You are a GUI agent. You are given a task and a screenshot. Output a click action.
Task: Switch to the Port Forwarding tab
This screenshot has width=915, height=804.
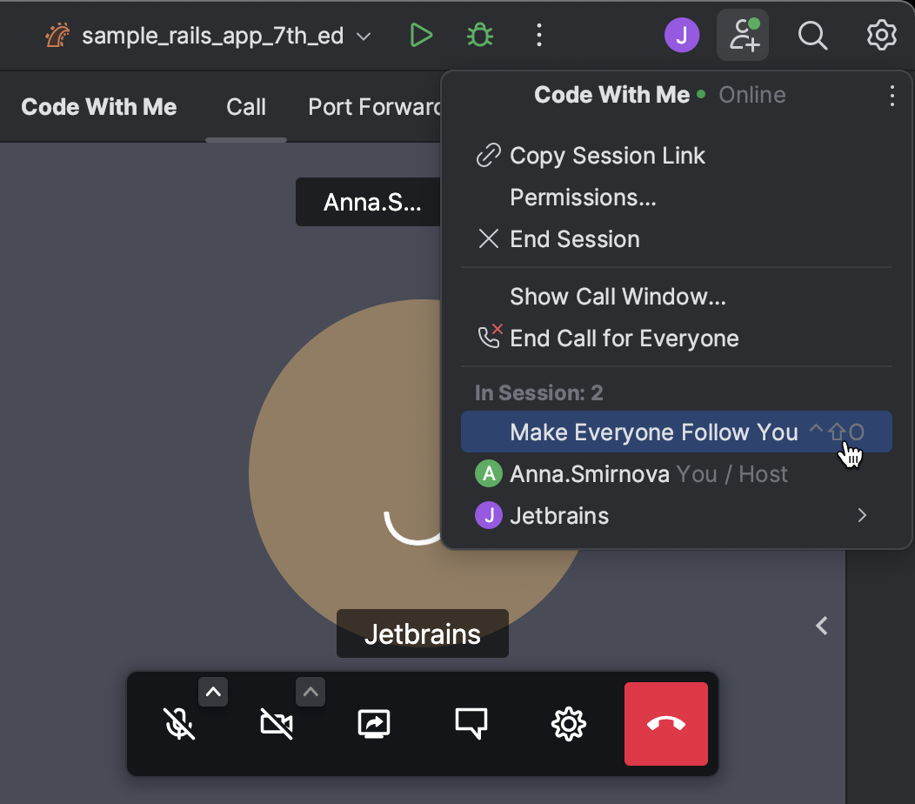click(374, 107)
